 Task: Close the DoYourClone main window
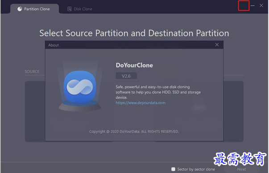click(261, 5)
